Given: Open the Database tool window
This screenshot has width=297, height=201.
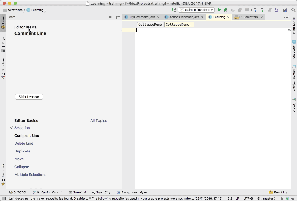Looking at the screenshot, I should click(x=294, y=49).
